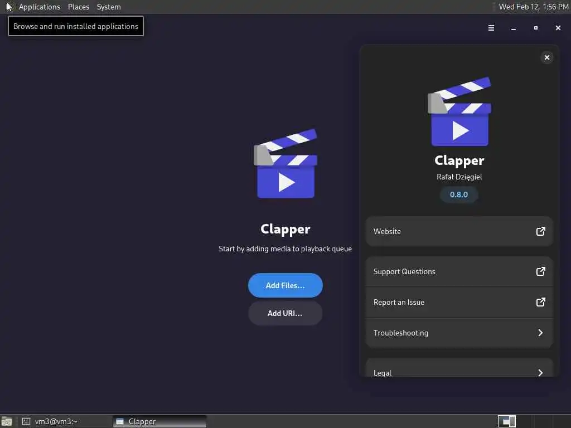Expand the Troubleshooting section chevron
This screenshot has height=428, width=571.
click(x=540, y=333)
